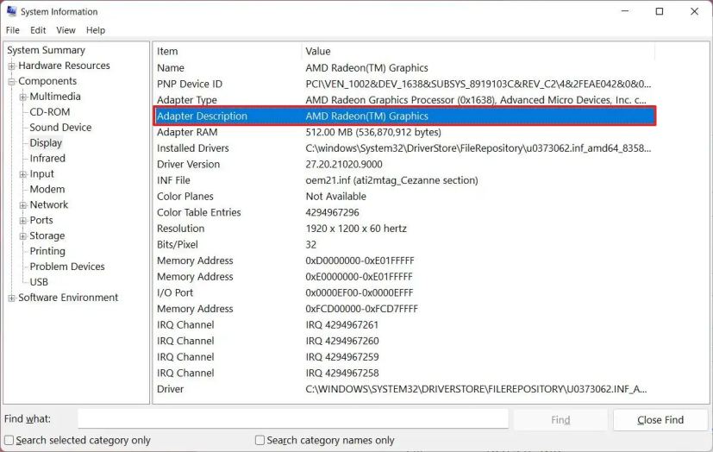Click value IRQ 4294967261
Viewport: 713px width, 452px height.
342,325
